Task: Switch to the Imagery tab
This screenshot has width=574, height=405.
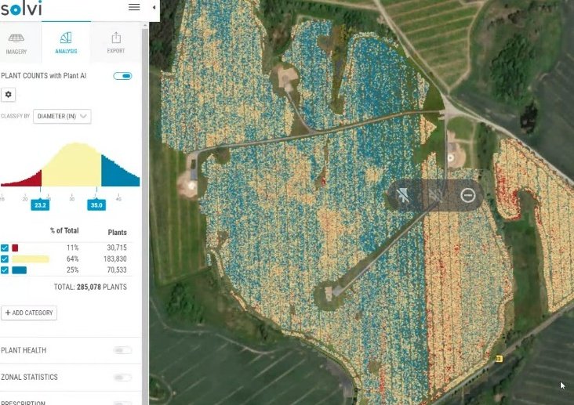Action: click(16, 44)
